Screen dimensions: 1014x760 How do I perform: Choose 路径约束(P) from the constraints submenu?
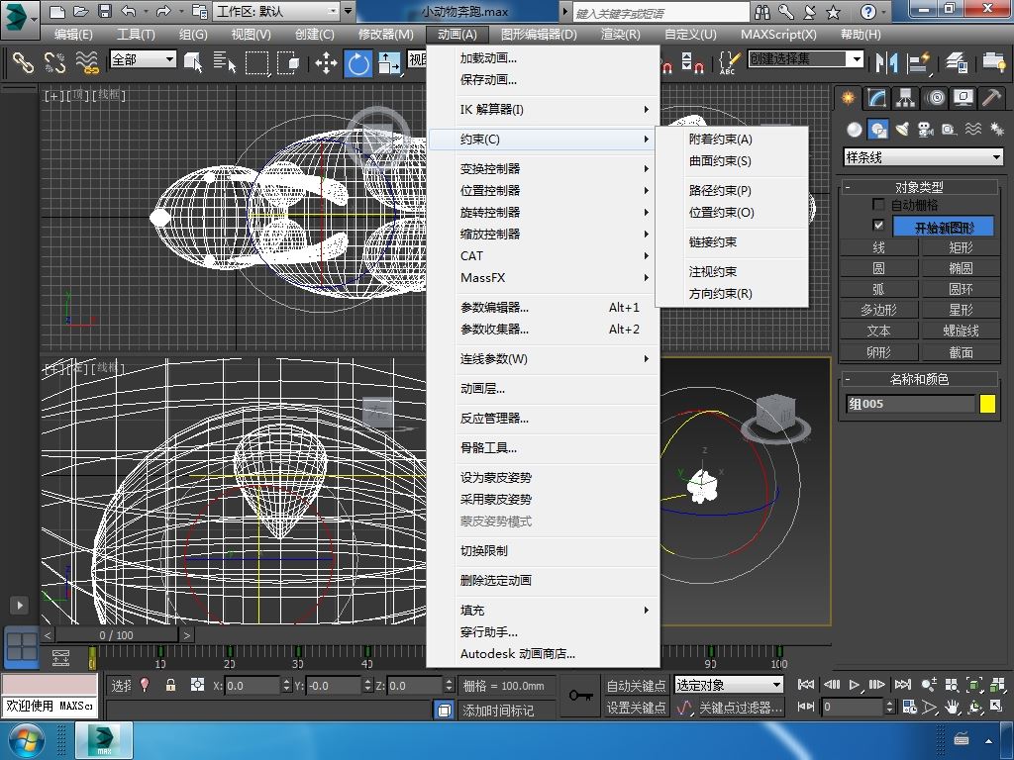[720, 190]
